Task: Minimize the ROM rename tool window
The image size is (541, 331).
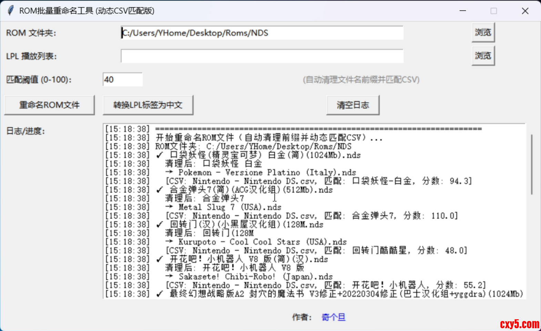Action: click(x=463, y=11)
